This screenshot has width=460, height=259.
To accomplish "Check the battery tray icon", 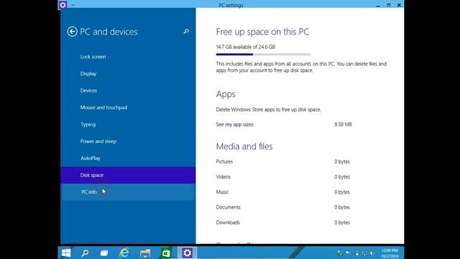I will 356,253.
